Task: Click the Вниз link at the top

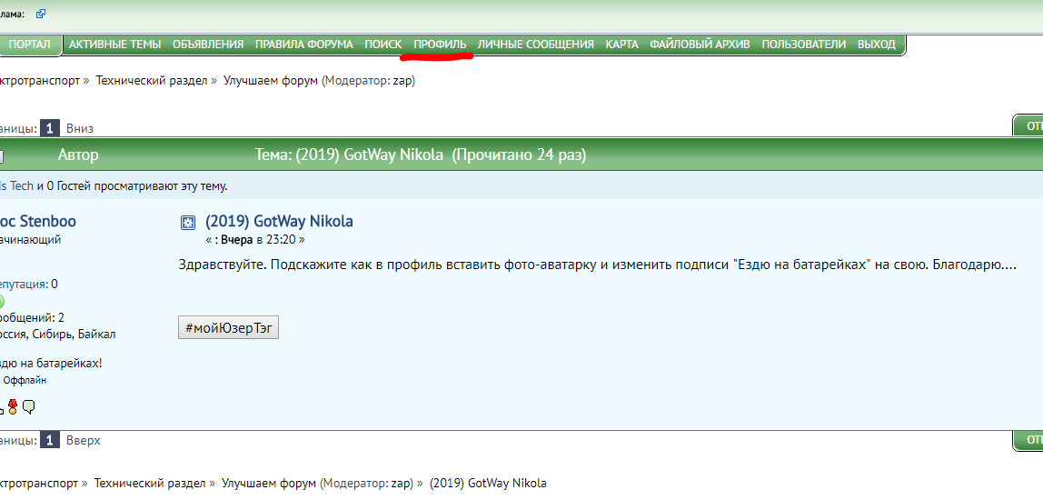Action: 80,128
